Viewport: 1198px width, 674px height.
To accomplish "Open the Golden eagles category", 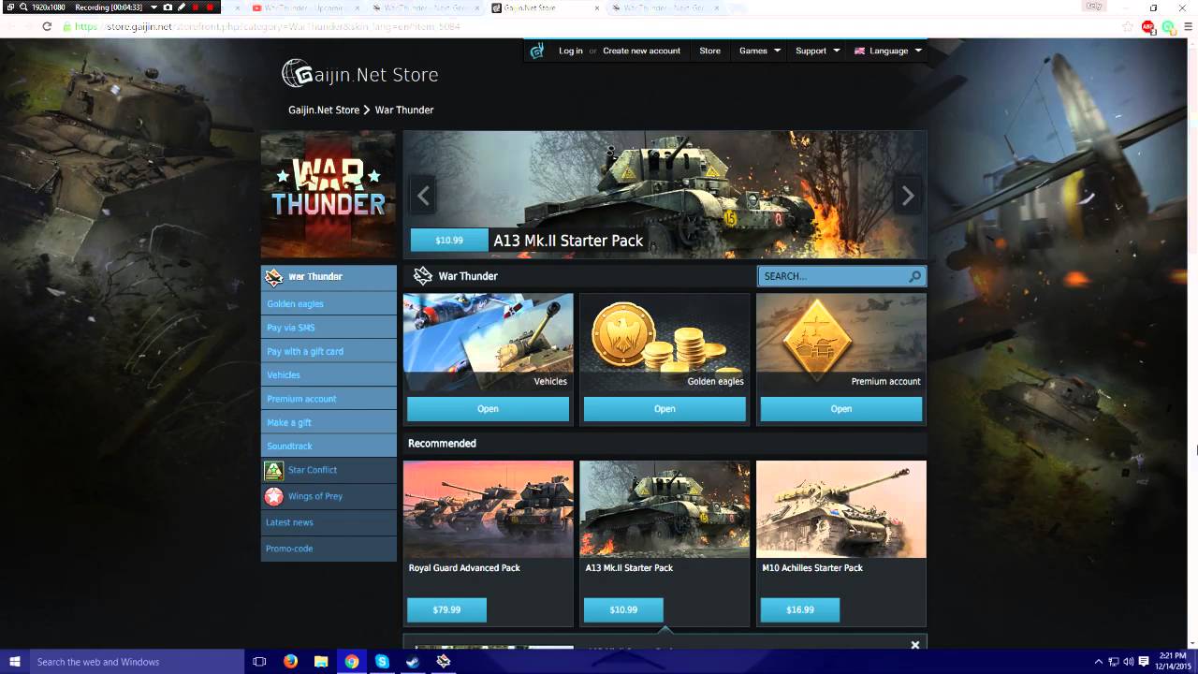I will point(665,409).
